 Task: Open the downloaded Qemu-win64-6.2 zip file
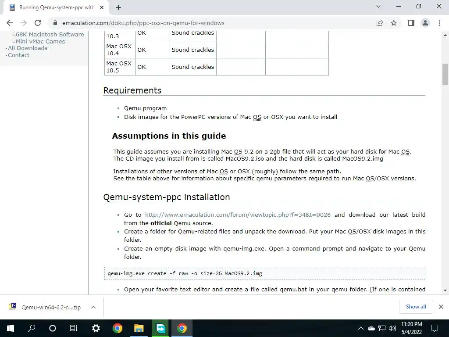point(45,307)
